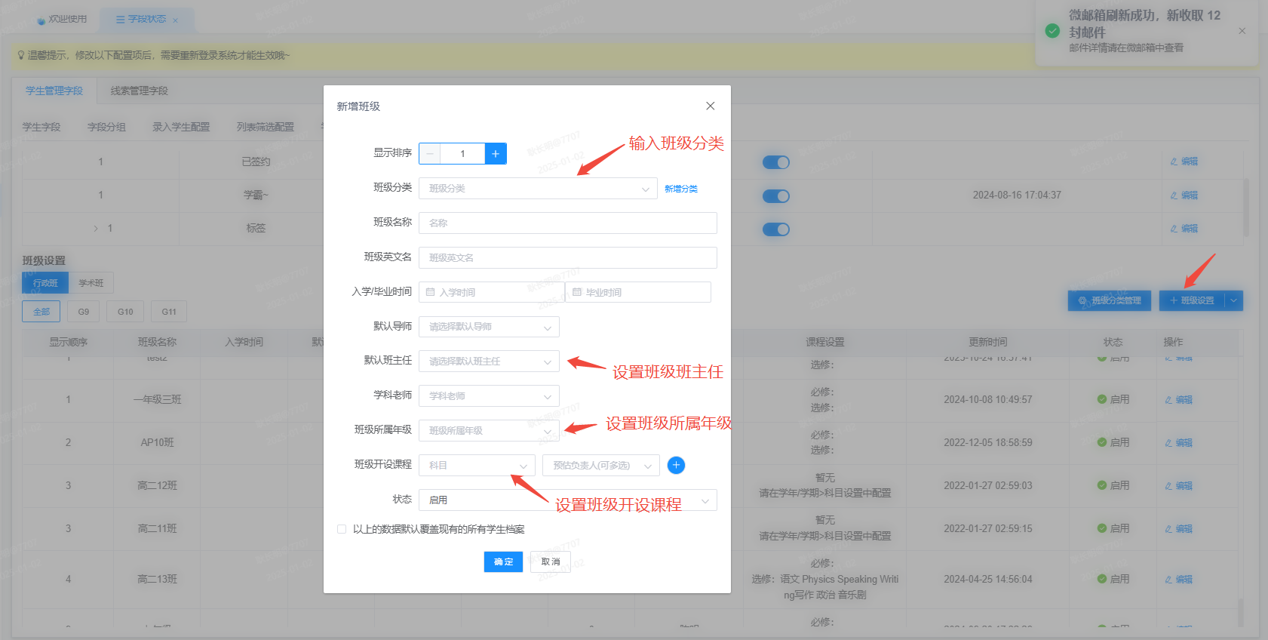The image size is (1268, 640).
Task: Open the 班级所属年级 dropdown
Action: [489, 430]
